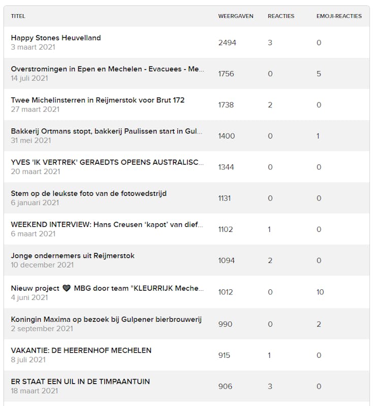This screenshot has width=377, height=406.
Task: Sort by the WEERGAVEN column header
Action: pos(236,16)
